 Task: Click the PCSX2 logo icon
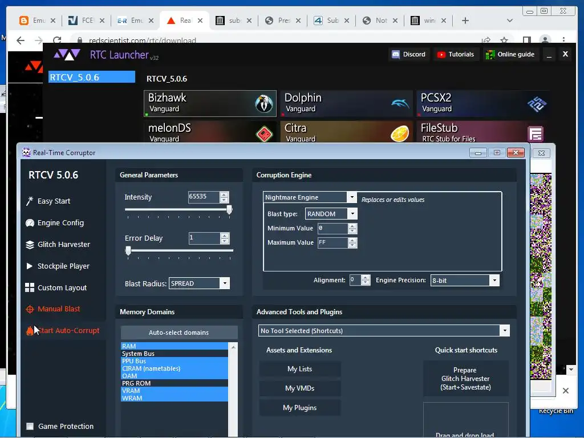[537, 104]
